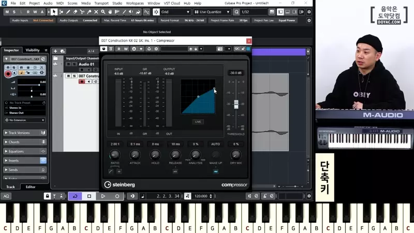Expand the Chords section
414x233 pixels.
25,142
